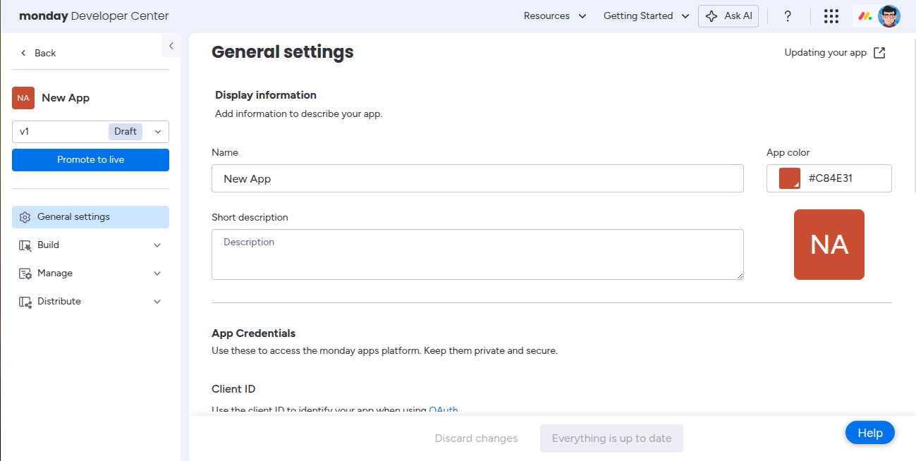This screenshot has height=461, width=916.
Task: Open the Resources dropdown menu
Action: click(x=555, y=16)
